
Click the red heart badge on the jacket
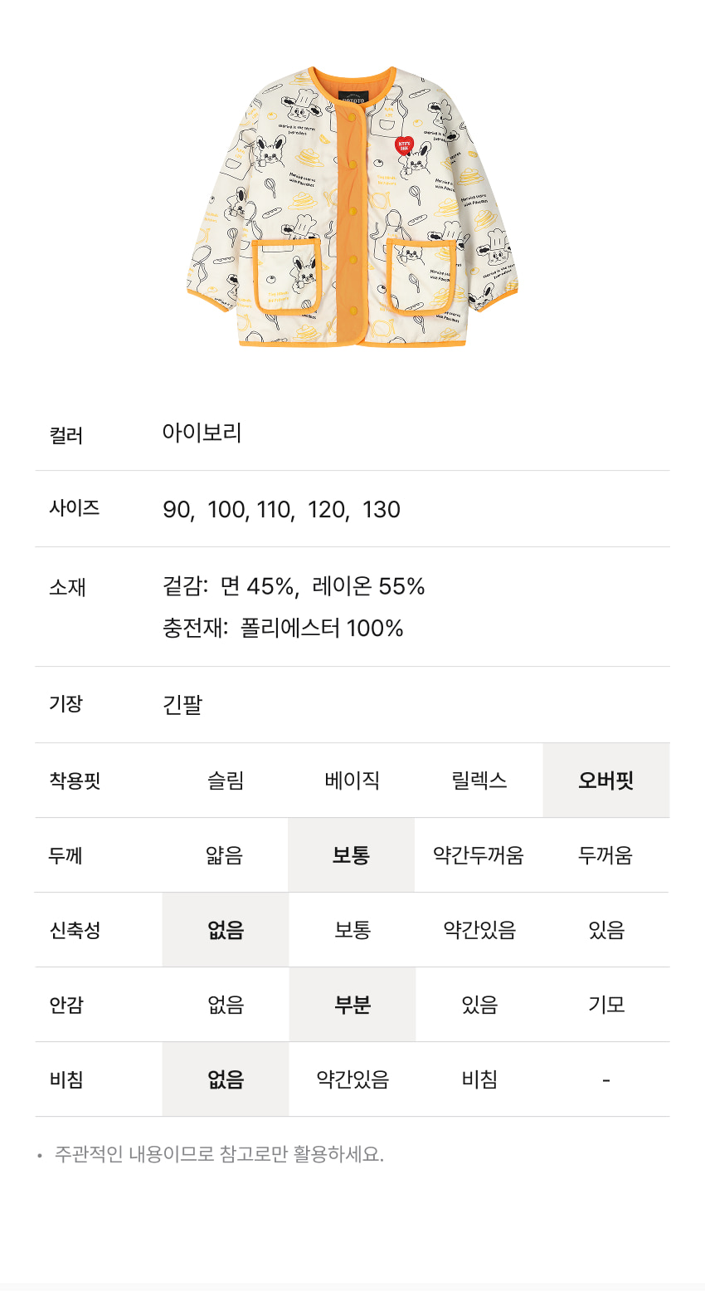pos(404,145)
